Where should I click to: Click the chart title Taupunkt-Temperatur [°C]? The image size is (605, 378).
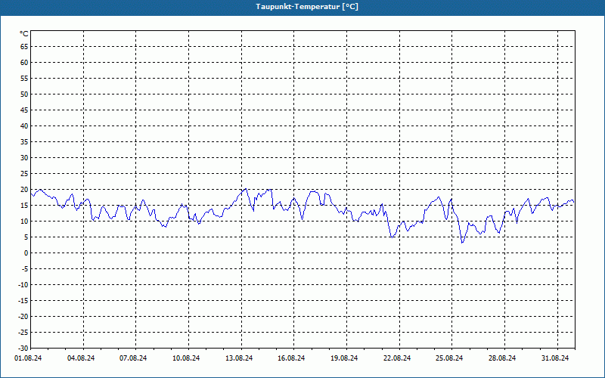[x=307, y=7]
